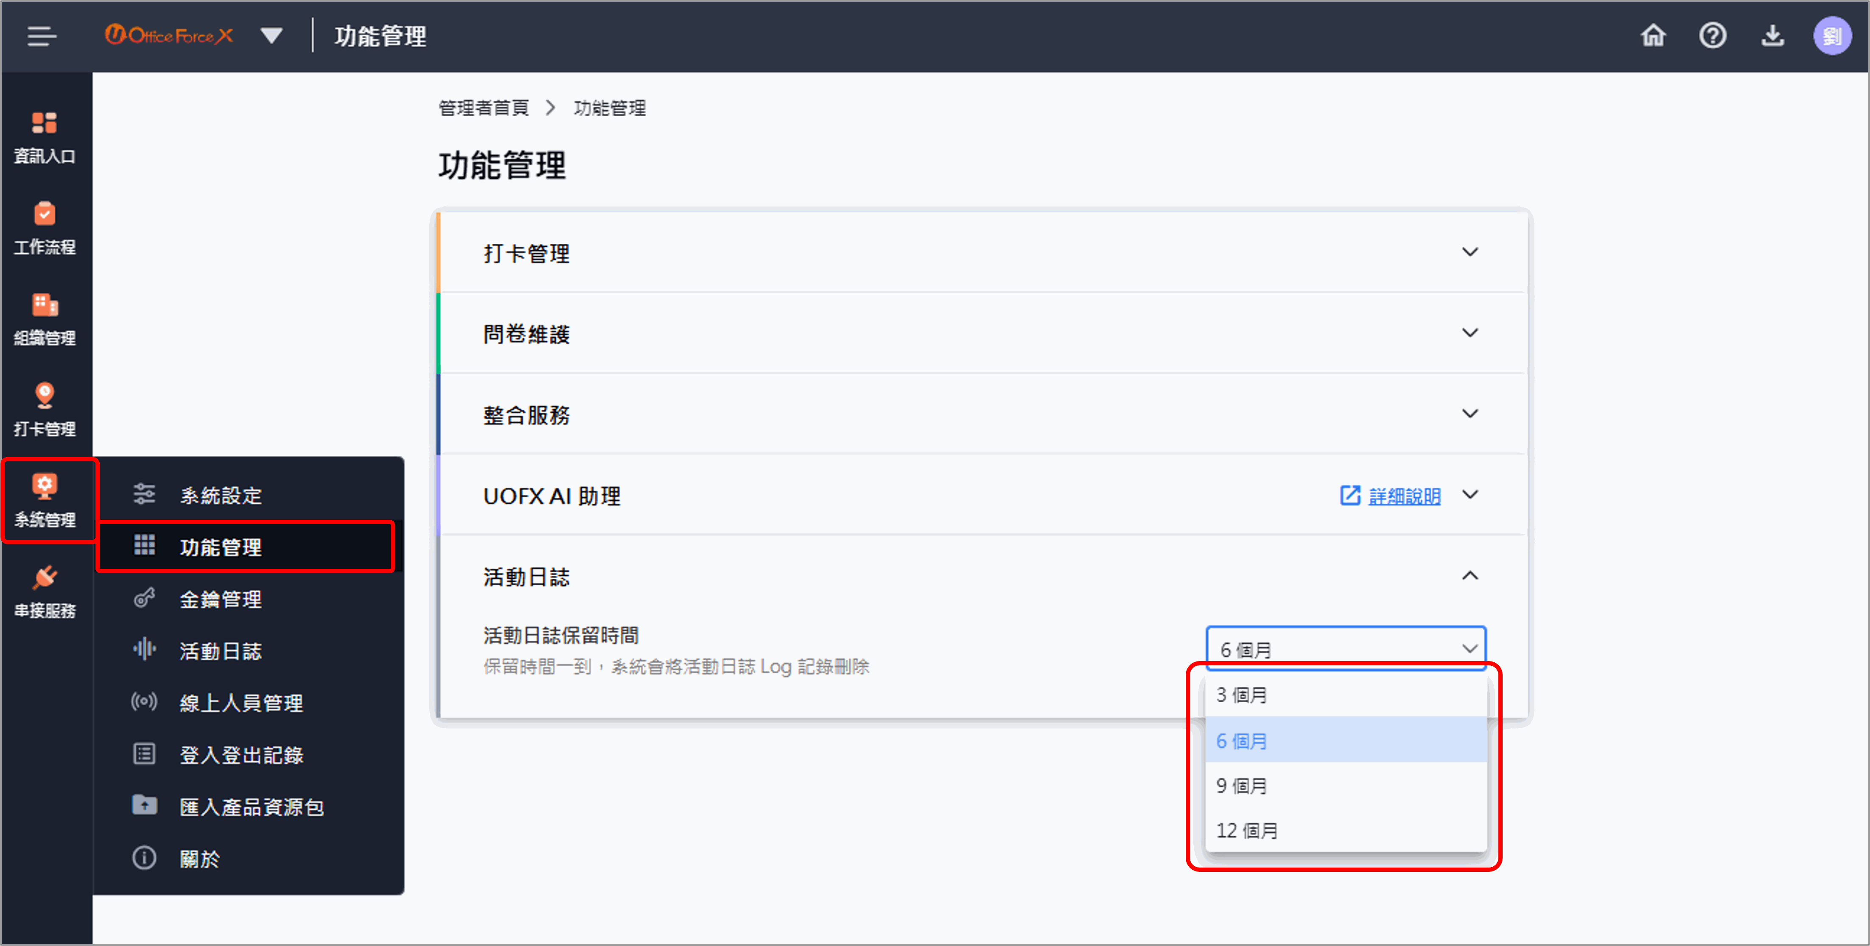
Task: Collapse the 活動日誌 section
Action: [x=1469, y=576]
